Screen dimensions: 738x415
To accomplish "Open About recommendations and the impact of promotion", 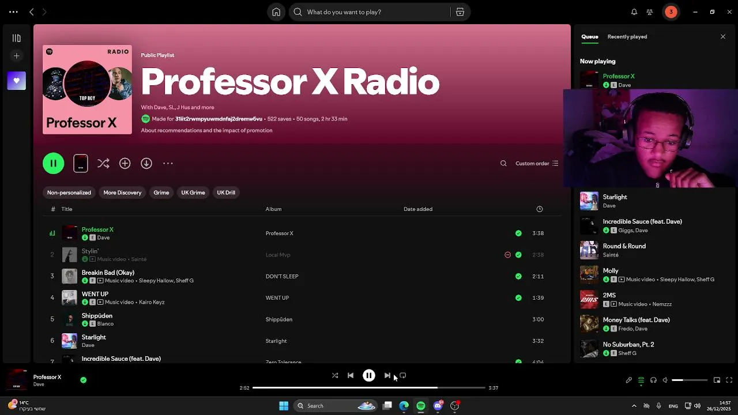I will point(206,130).
